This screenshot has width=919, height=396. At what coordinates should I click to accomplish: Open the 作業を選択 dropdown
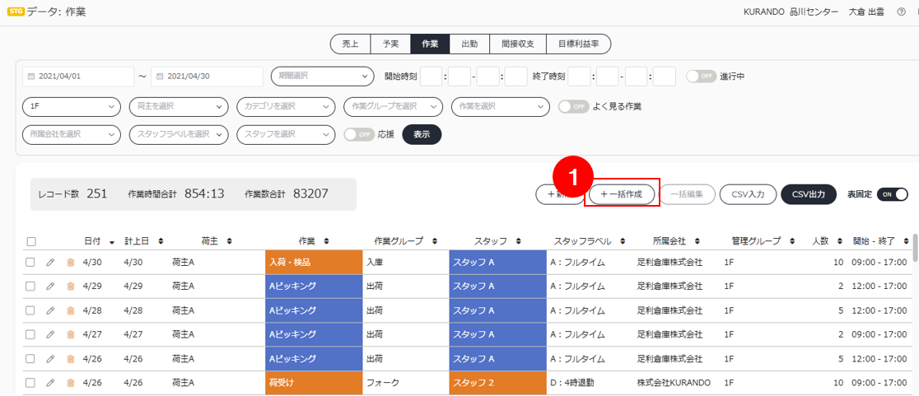tap(501, 107)
